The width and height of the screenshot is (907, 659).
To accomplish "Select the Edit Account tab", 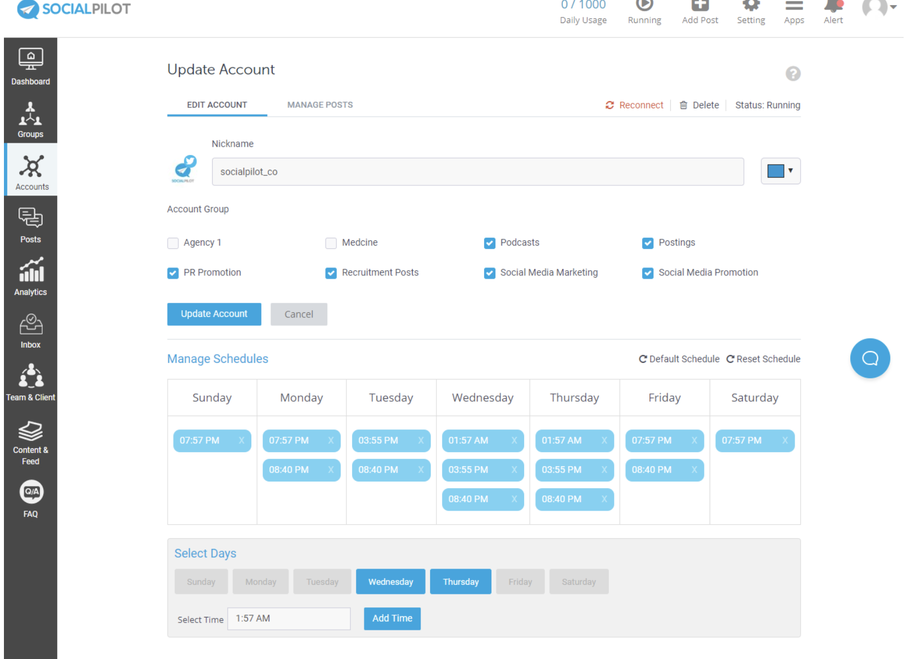I will point(216,105).
